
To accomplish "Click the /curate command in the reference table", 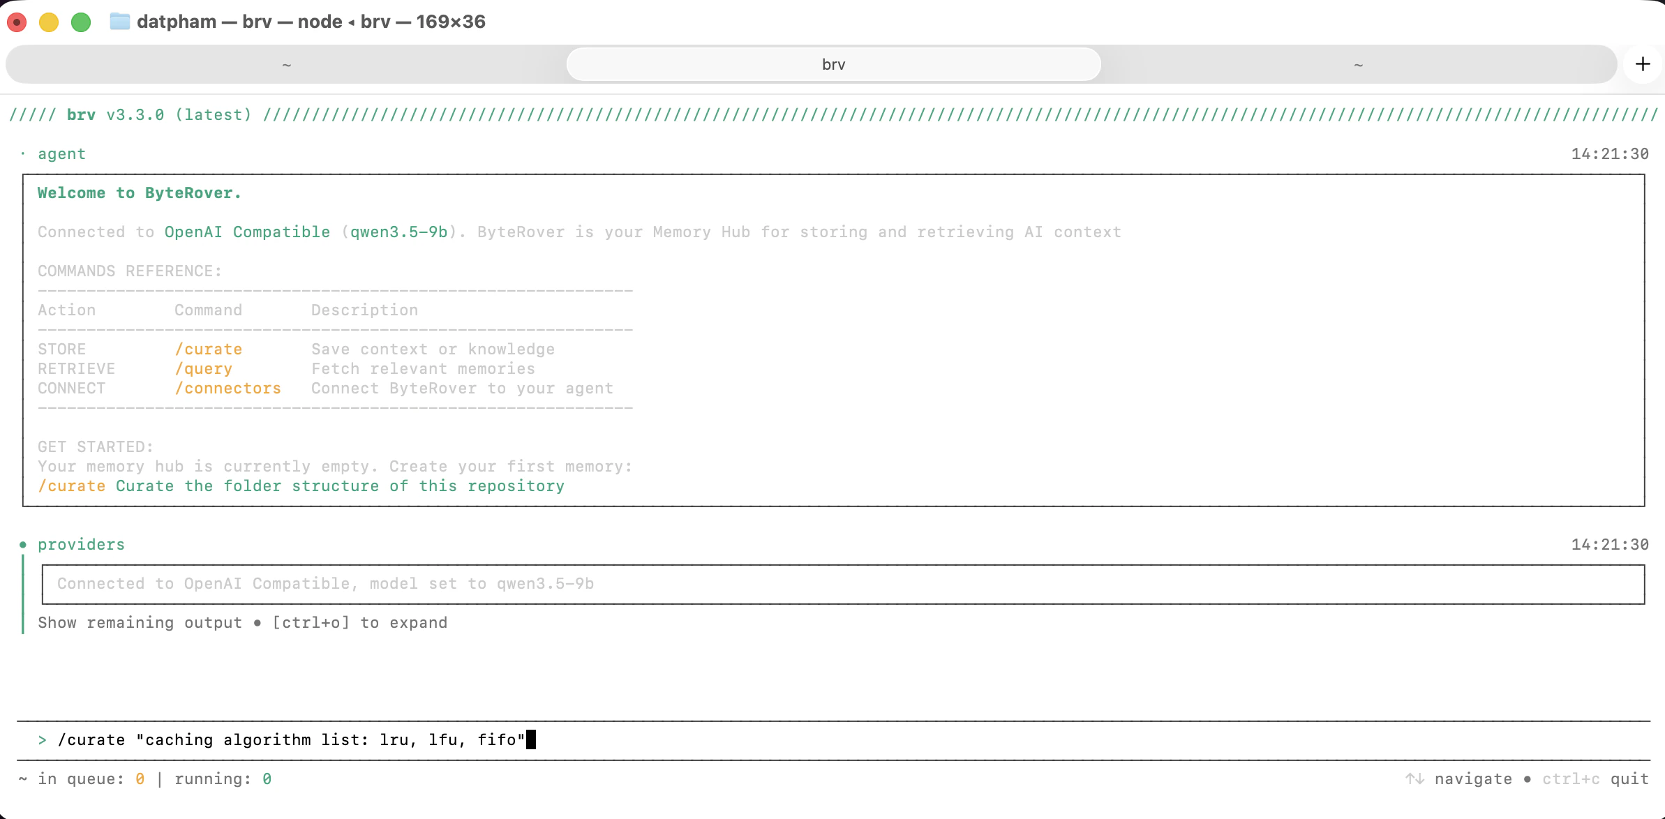I will point(209,349).
